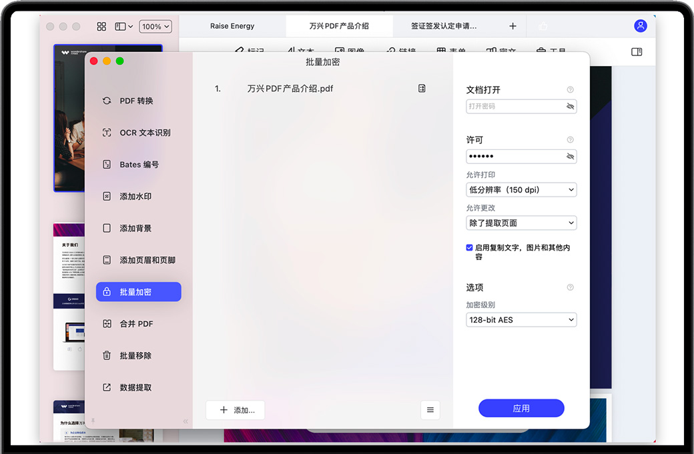
Task: Uncheck 启用复制文字，图片和其他内容 checkbox
Action: (x=470, y=247)
